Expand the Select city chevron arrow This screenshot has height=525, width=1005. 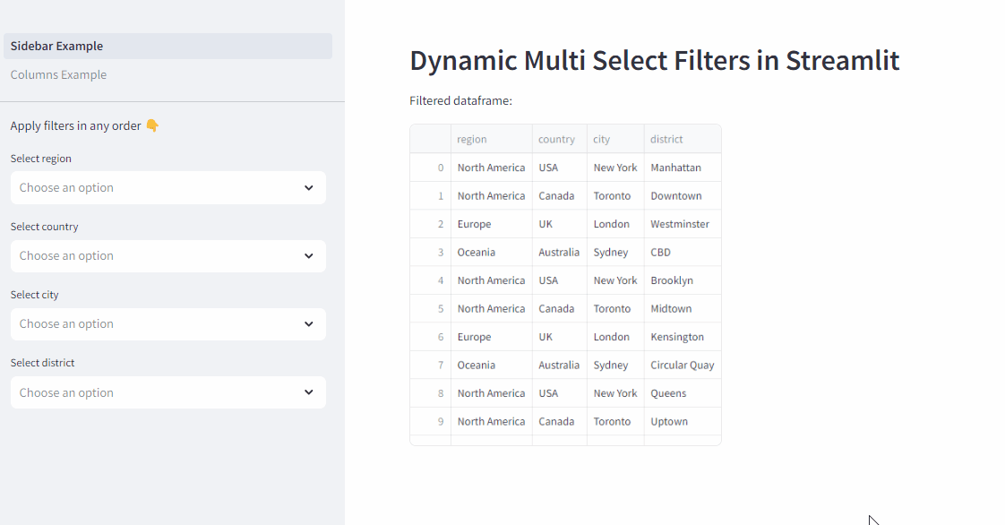tap(309, 323)
